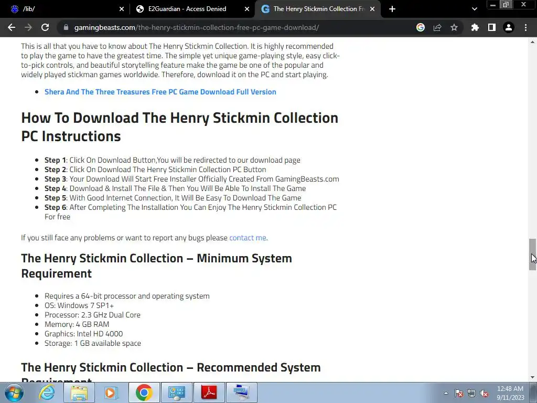Click the address bar URL
This screenshot has width=537, height=403.
point(197,27)
